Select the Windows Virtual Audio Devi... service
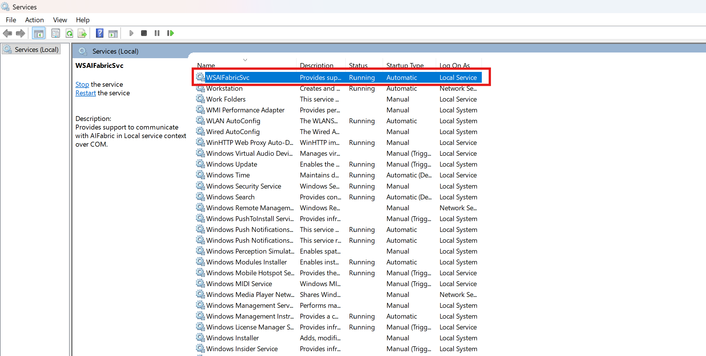This screenshot has width=706, height=356. pyautogui.click(x=249, y=153)
